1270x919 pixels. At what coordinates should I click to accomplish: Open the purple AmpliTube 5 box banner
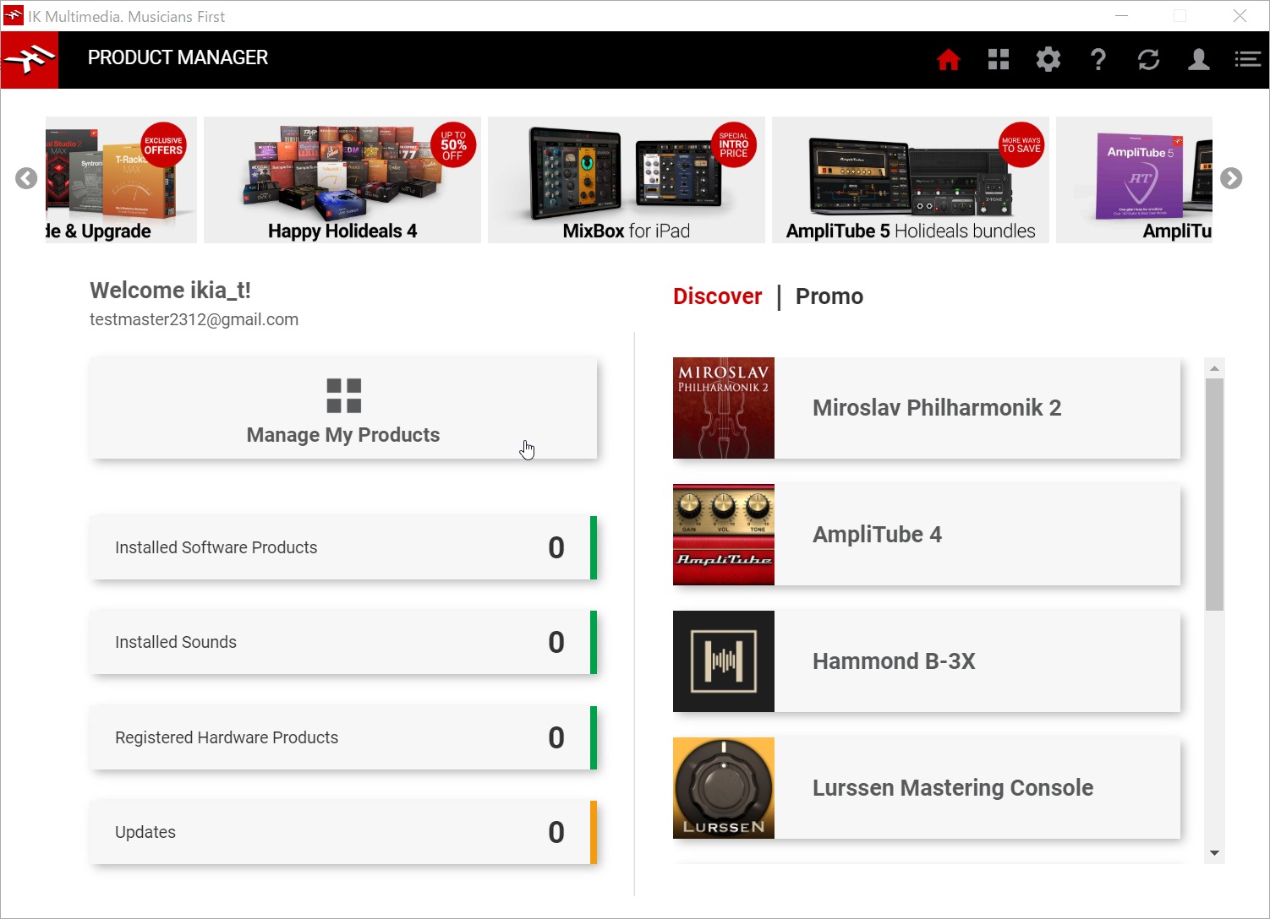pos(1134,180)
